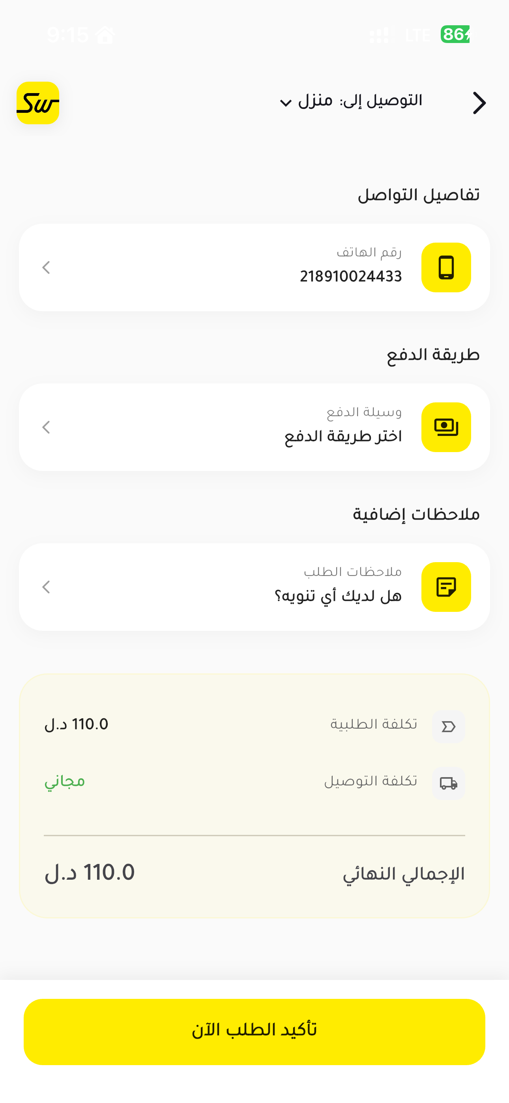Tap the LTE battery status indicator

pyautogui.click(x=455, y=34)
